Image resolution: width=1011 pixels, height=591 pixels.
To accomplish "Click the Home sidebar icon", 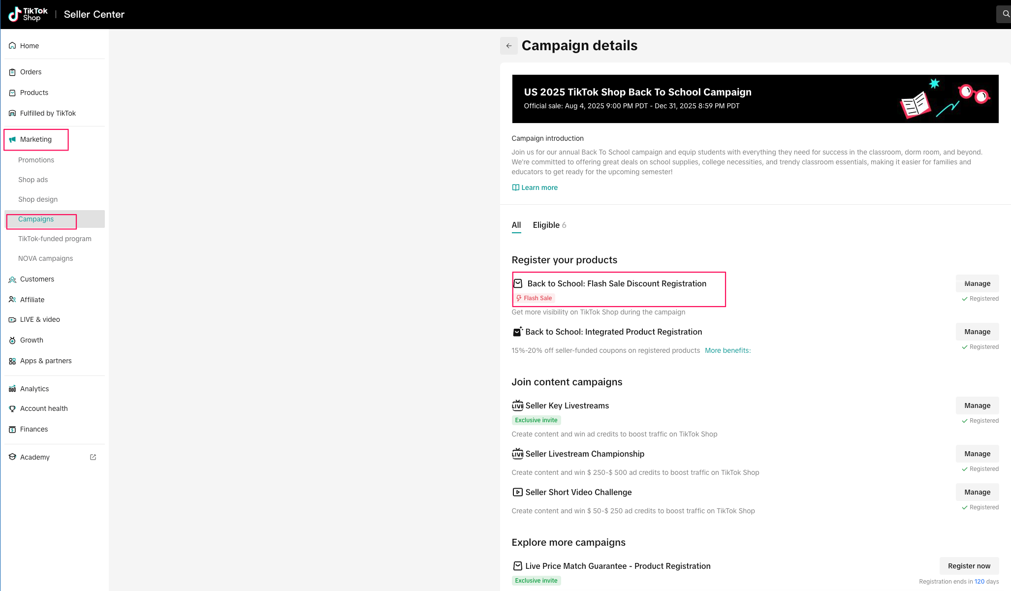I will coord(12,46).
